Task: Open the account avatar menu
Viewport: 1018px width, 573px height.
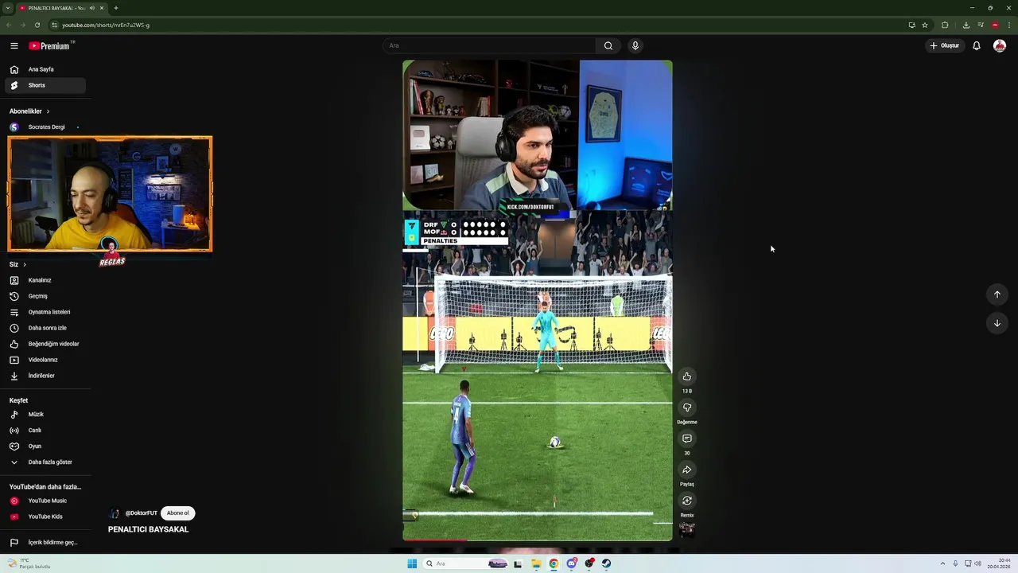Action: 1000,46
